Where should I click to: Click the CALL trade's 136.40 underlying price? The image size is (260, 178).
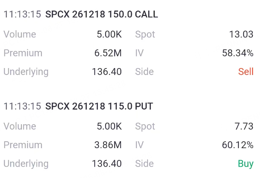point(107,72)
